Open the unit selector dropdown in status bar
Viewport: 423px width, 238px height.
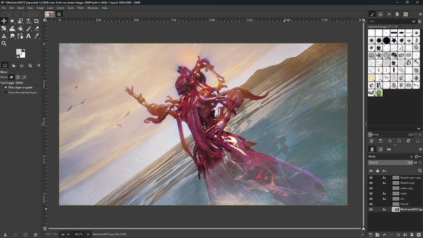65,235
